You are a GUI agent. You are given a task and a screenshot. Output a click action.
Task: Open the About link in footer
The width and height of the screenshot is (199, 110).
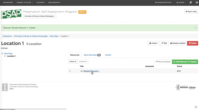11,89
